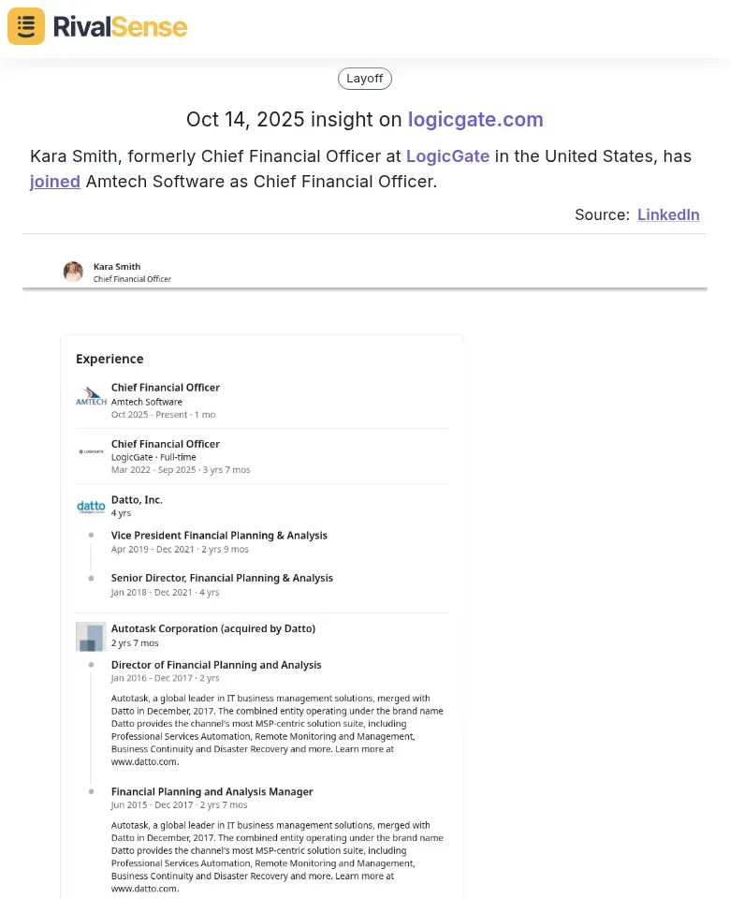The height and width of the screenshot is (899, 730).
Task: Follow the LogicGate company link
Action: point(447,156)
